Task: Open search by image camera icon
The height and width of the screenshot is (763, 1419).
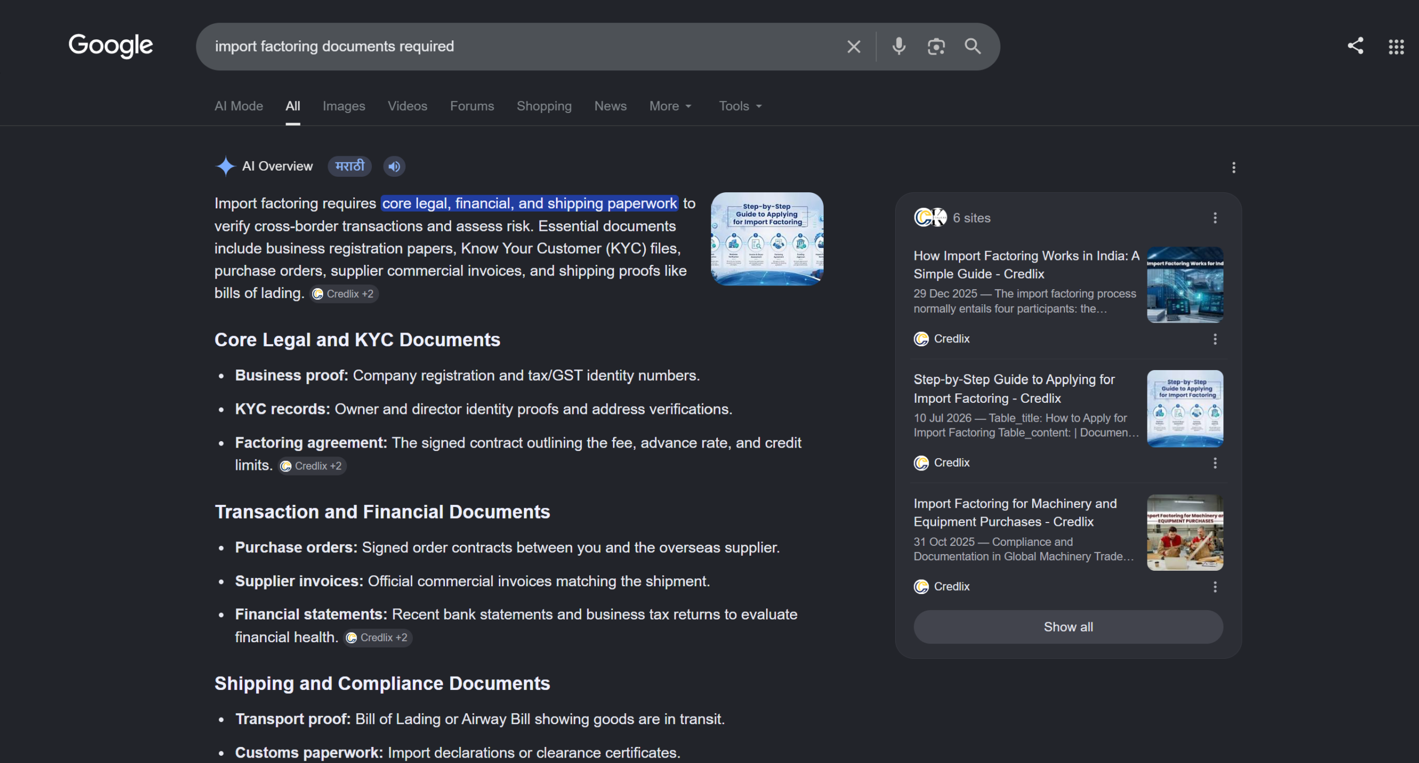Action: [x=936, y=47]
